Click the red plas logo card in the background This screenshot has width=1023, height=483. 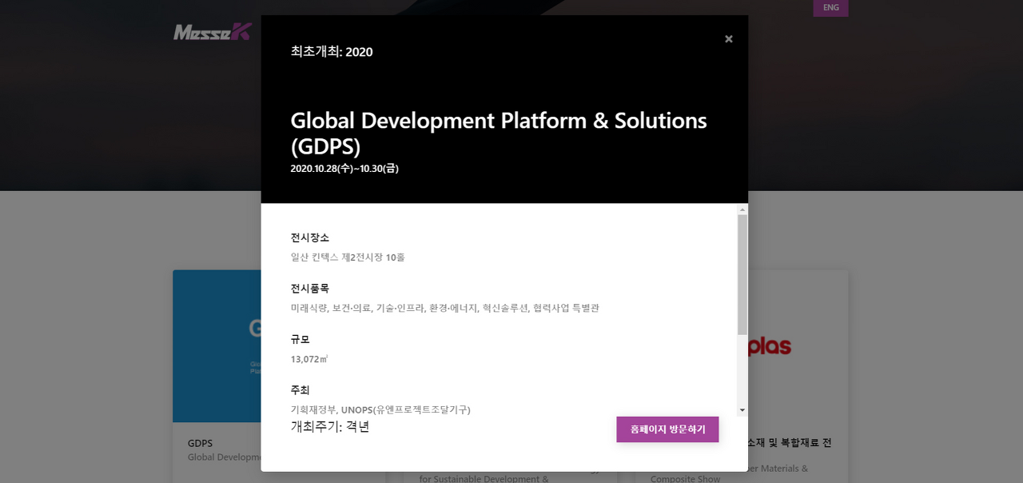(770, 347)
